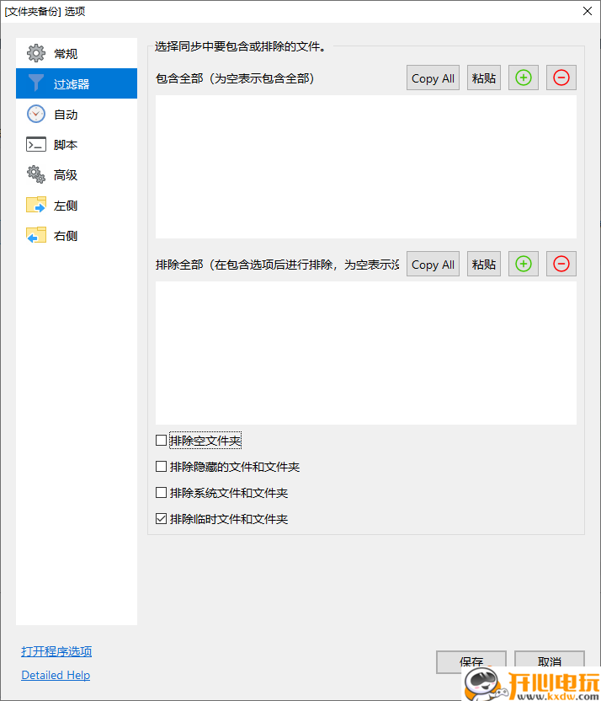Screen dimensions: 601x701
Task: Remove an entry from the include list
Action: coord(561,78)
